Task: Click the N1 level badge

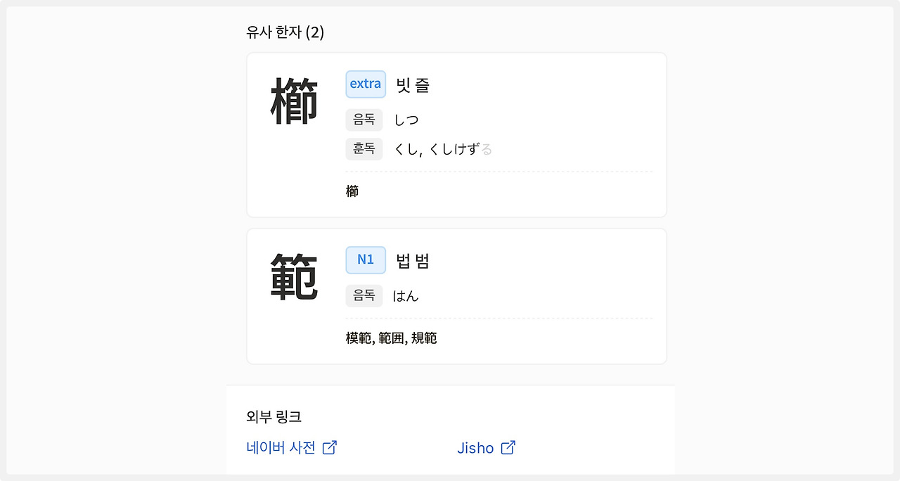Action: [366, 259]
